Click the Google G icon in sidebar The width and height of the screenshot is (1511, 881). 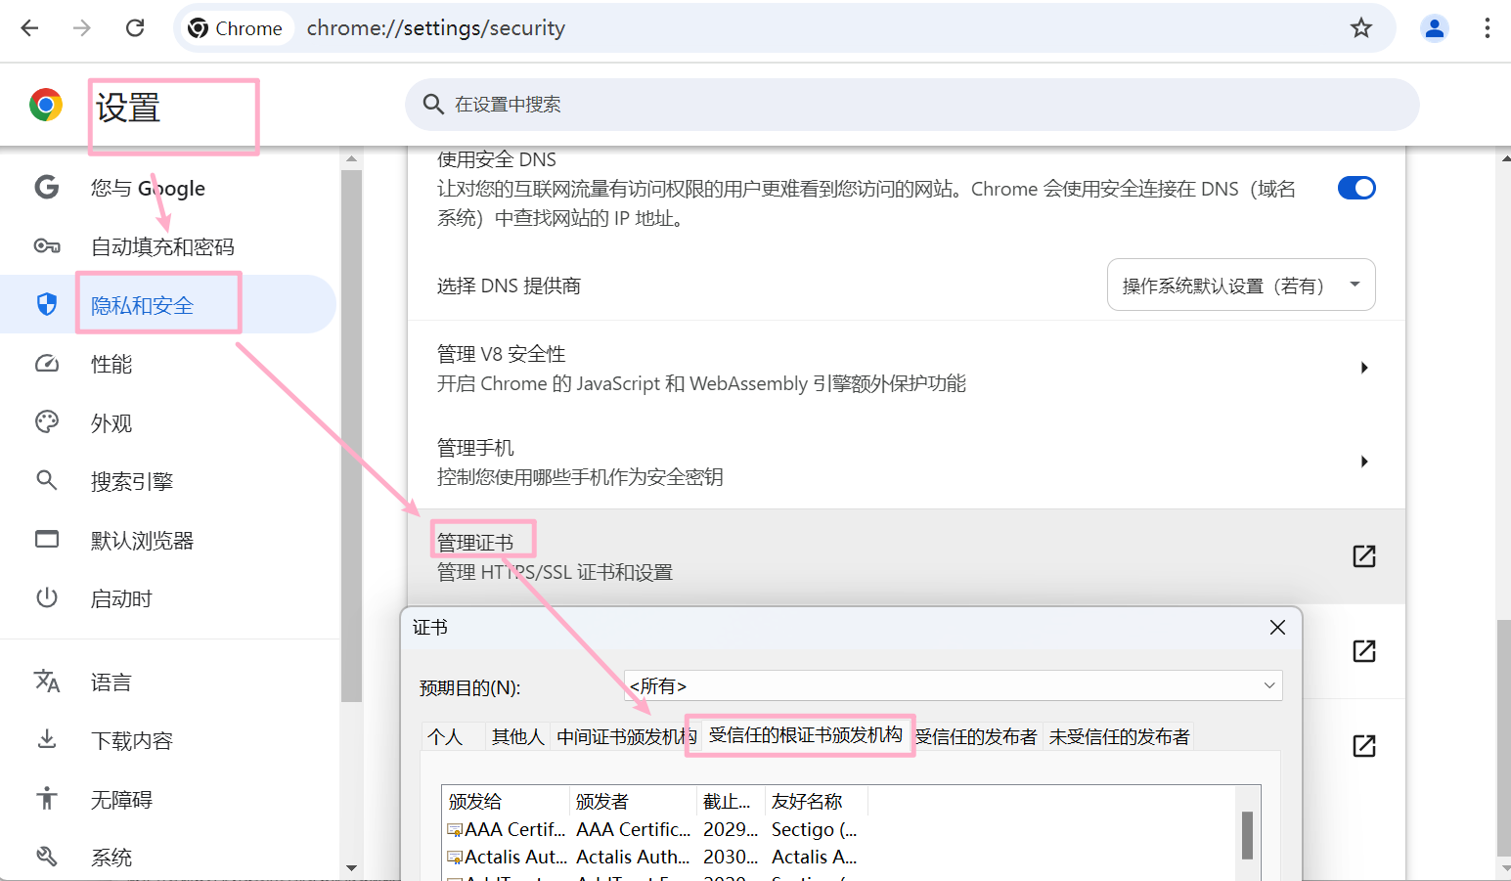coord(47,187)
